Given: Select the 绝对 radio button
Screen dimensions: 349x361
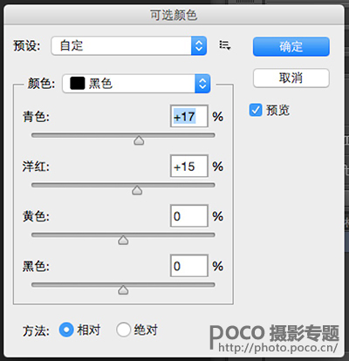Looking at the screenshot, I should click(x=123, y=330).
